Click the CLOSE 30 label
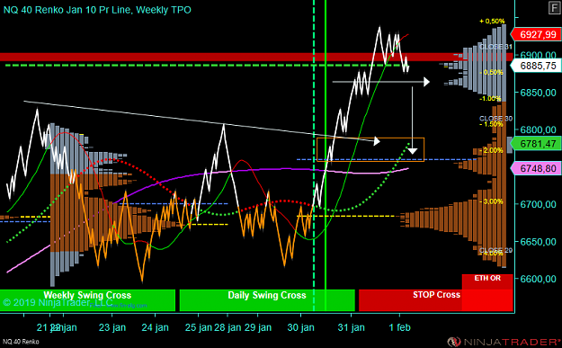This screenshot has width=562, height=348. coord(495,119)
